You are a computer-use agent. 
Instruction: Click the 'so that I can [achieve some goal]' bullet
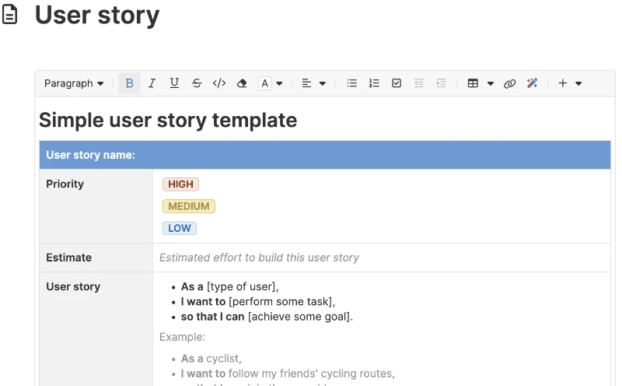point(267,317)
